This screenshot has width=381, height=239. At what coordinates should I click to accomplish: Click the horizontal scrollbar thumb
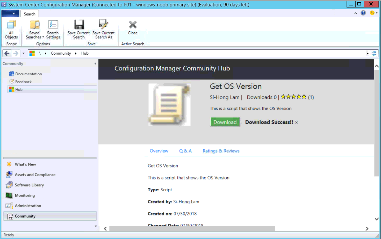point(192,229)
